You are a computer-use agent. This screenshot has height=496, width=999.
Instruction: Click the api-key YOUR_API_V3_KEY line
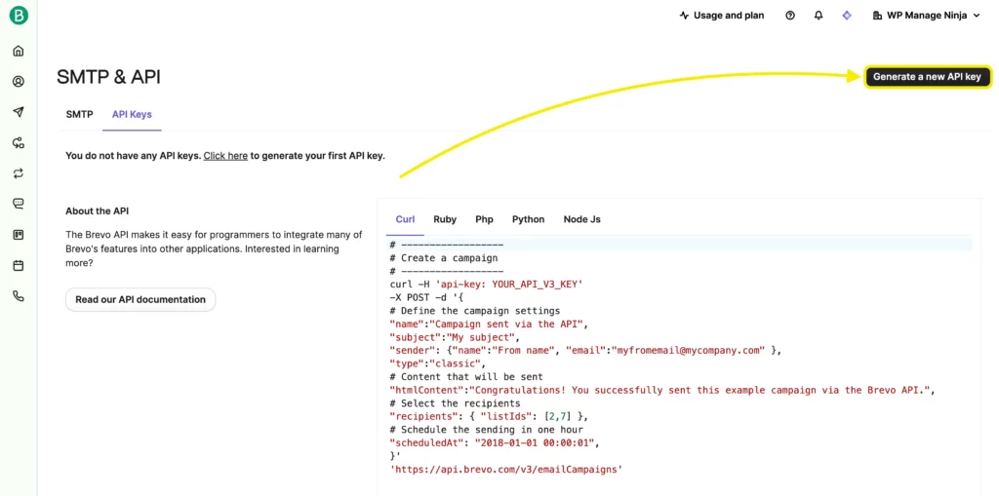(x=486, y=285)
